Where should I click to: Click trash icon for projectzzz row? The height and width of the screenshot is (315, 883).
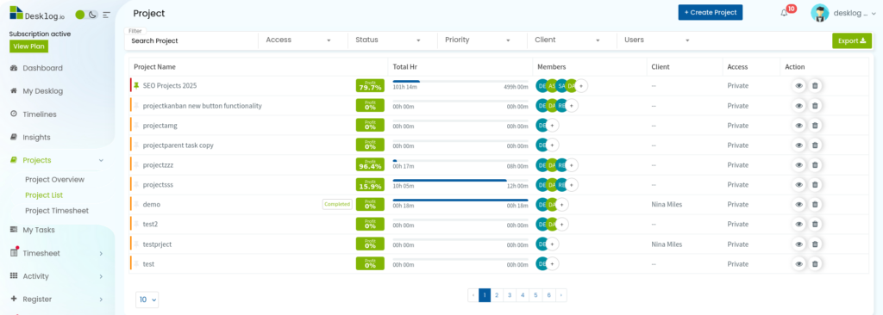point(814,164)
